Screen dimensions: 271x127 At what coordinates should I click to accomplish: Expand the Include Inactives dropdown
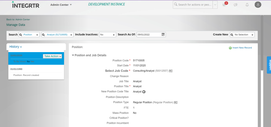pyautogui.click(x=108, y=35)
